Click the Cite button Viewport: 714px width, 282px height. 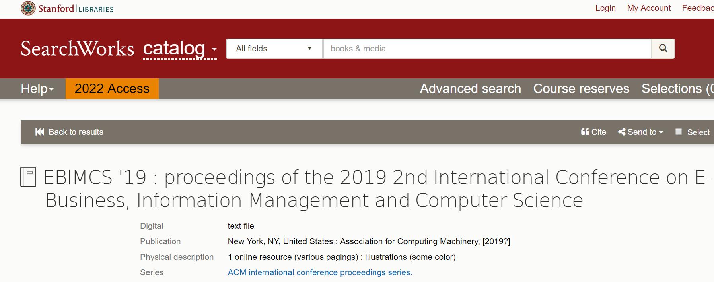[593, 132]
